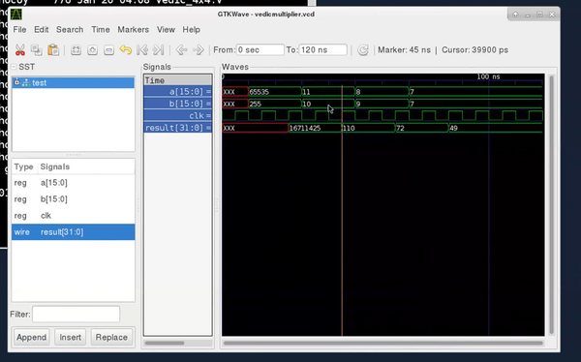Click the Filter input field
581x362 pixels.
coord(76,315)
